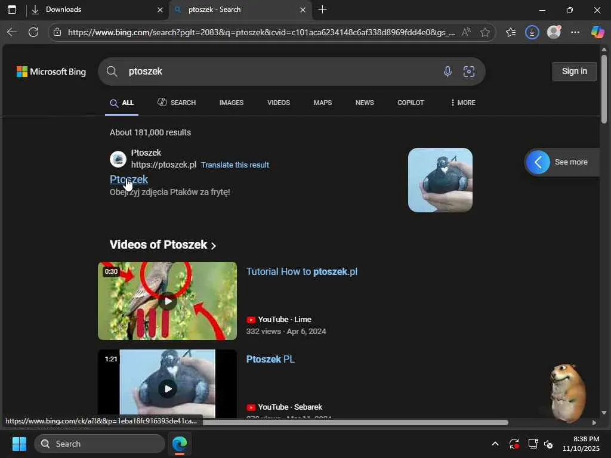
Task: Click the search magnifier in Bing box
Action: [x=112, y=72]
